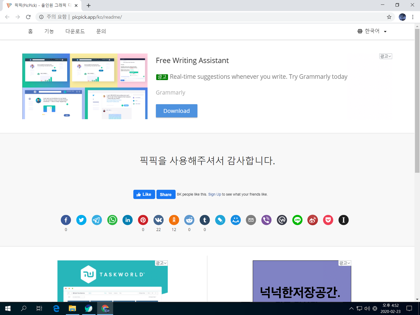Viewport: 420px width, 315px height.
Task: Share on red Weibo icon
Action: tap(313, 220)
